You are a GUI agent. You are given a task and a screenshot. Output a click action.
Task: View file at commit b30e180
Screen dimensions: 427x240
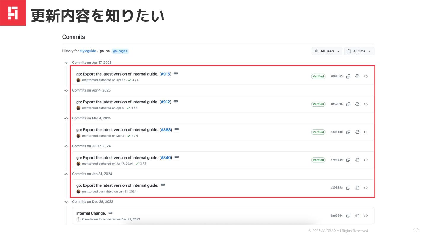[x=357, y=132]
